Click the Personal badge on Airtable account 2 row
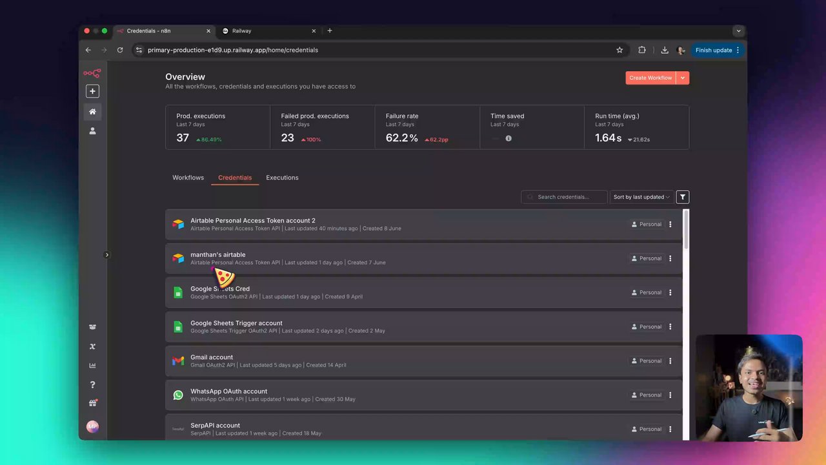The image size is (826, 465). 646,224
